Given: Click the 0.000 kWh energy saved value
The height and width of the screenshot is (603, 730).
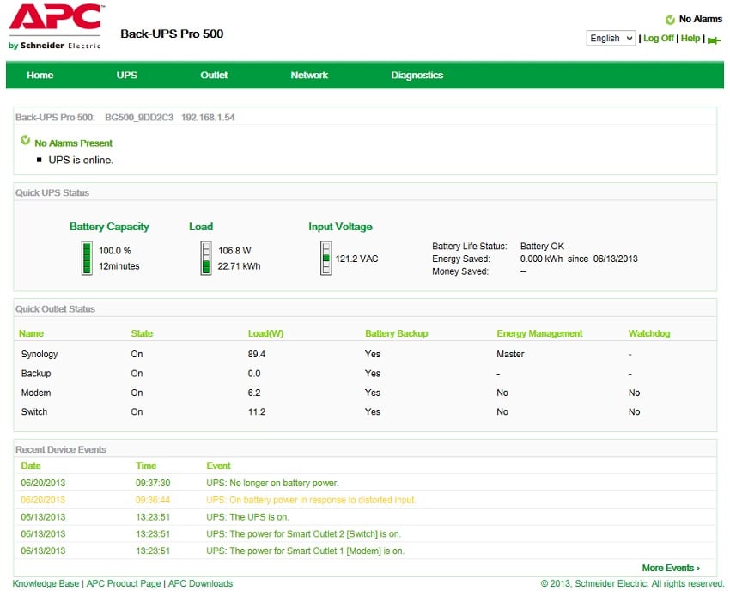Looking at the screenshot, I should tap(541, 259).
